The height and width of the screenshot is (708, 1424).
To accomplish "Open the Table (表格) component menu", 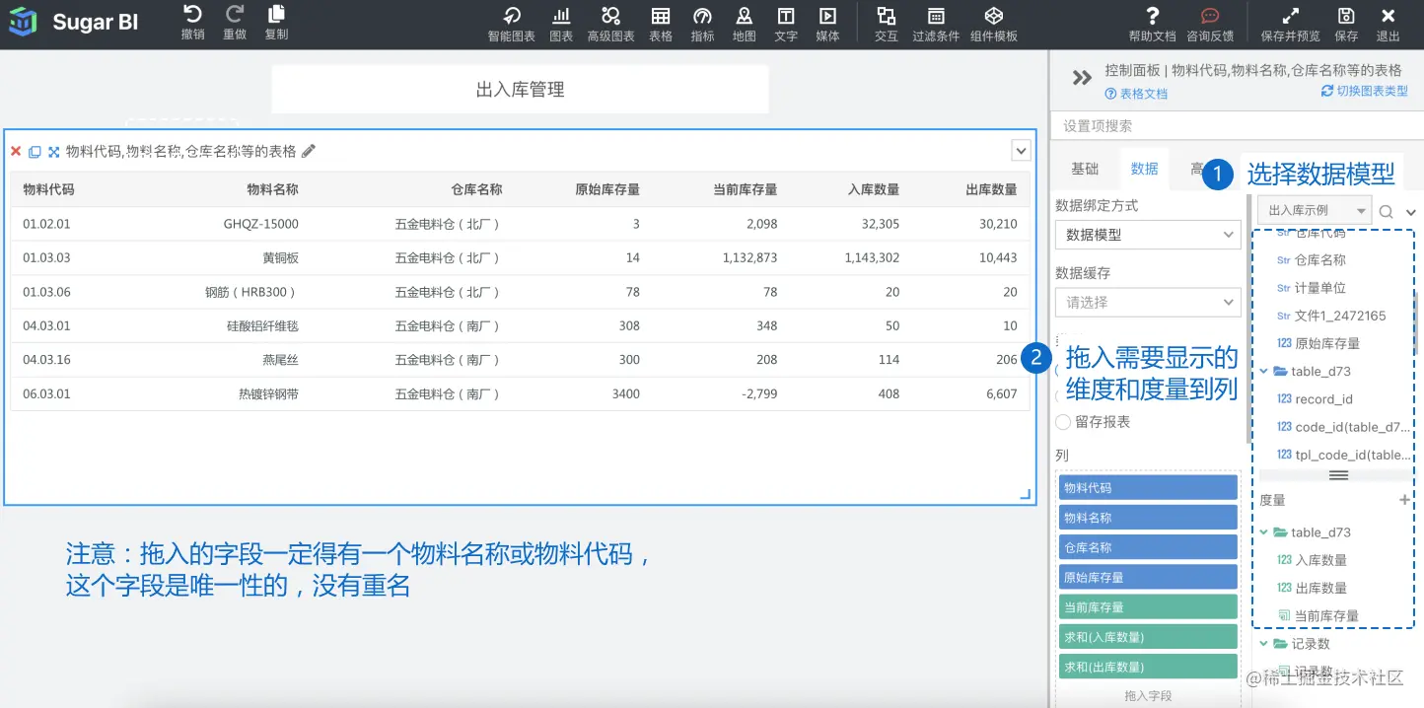I will [661, 25].
